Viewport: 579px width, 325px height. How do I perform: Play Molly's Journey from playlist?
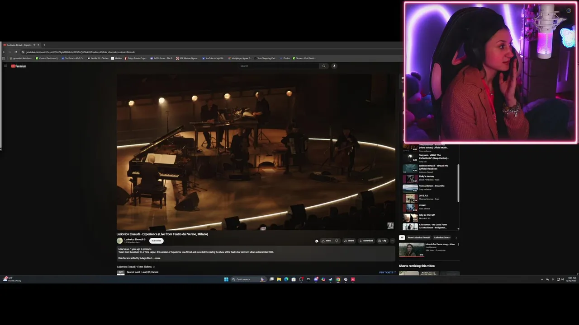[430, 178]
